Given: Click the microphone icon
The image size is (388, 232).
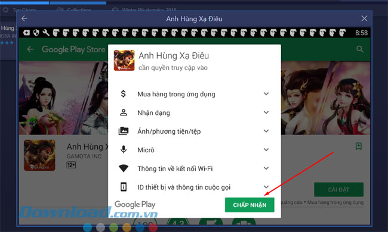Looking at the screenshot, I should point(124,150).
